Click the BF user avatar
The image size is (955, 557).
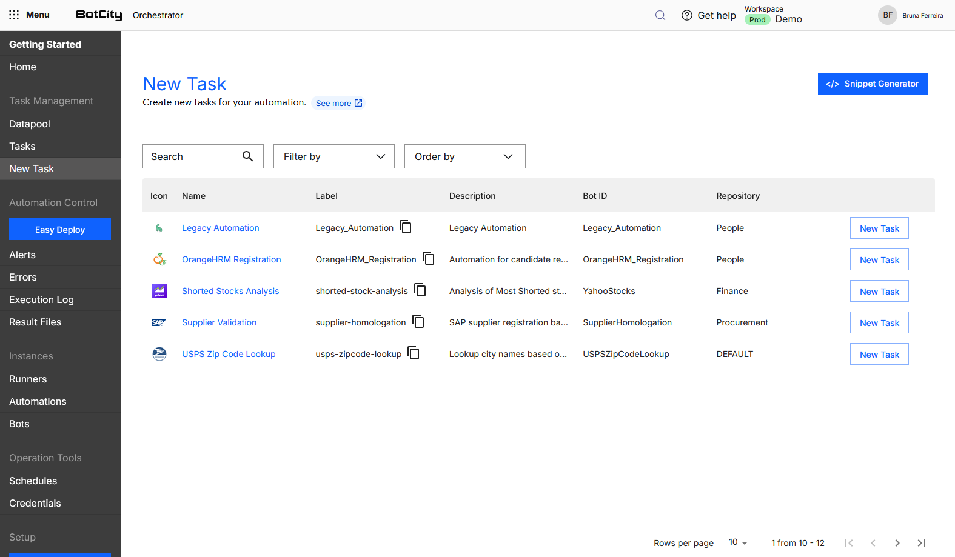(x=888, y=15)
